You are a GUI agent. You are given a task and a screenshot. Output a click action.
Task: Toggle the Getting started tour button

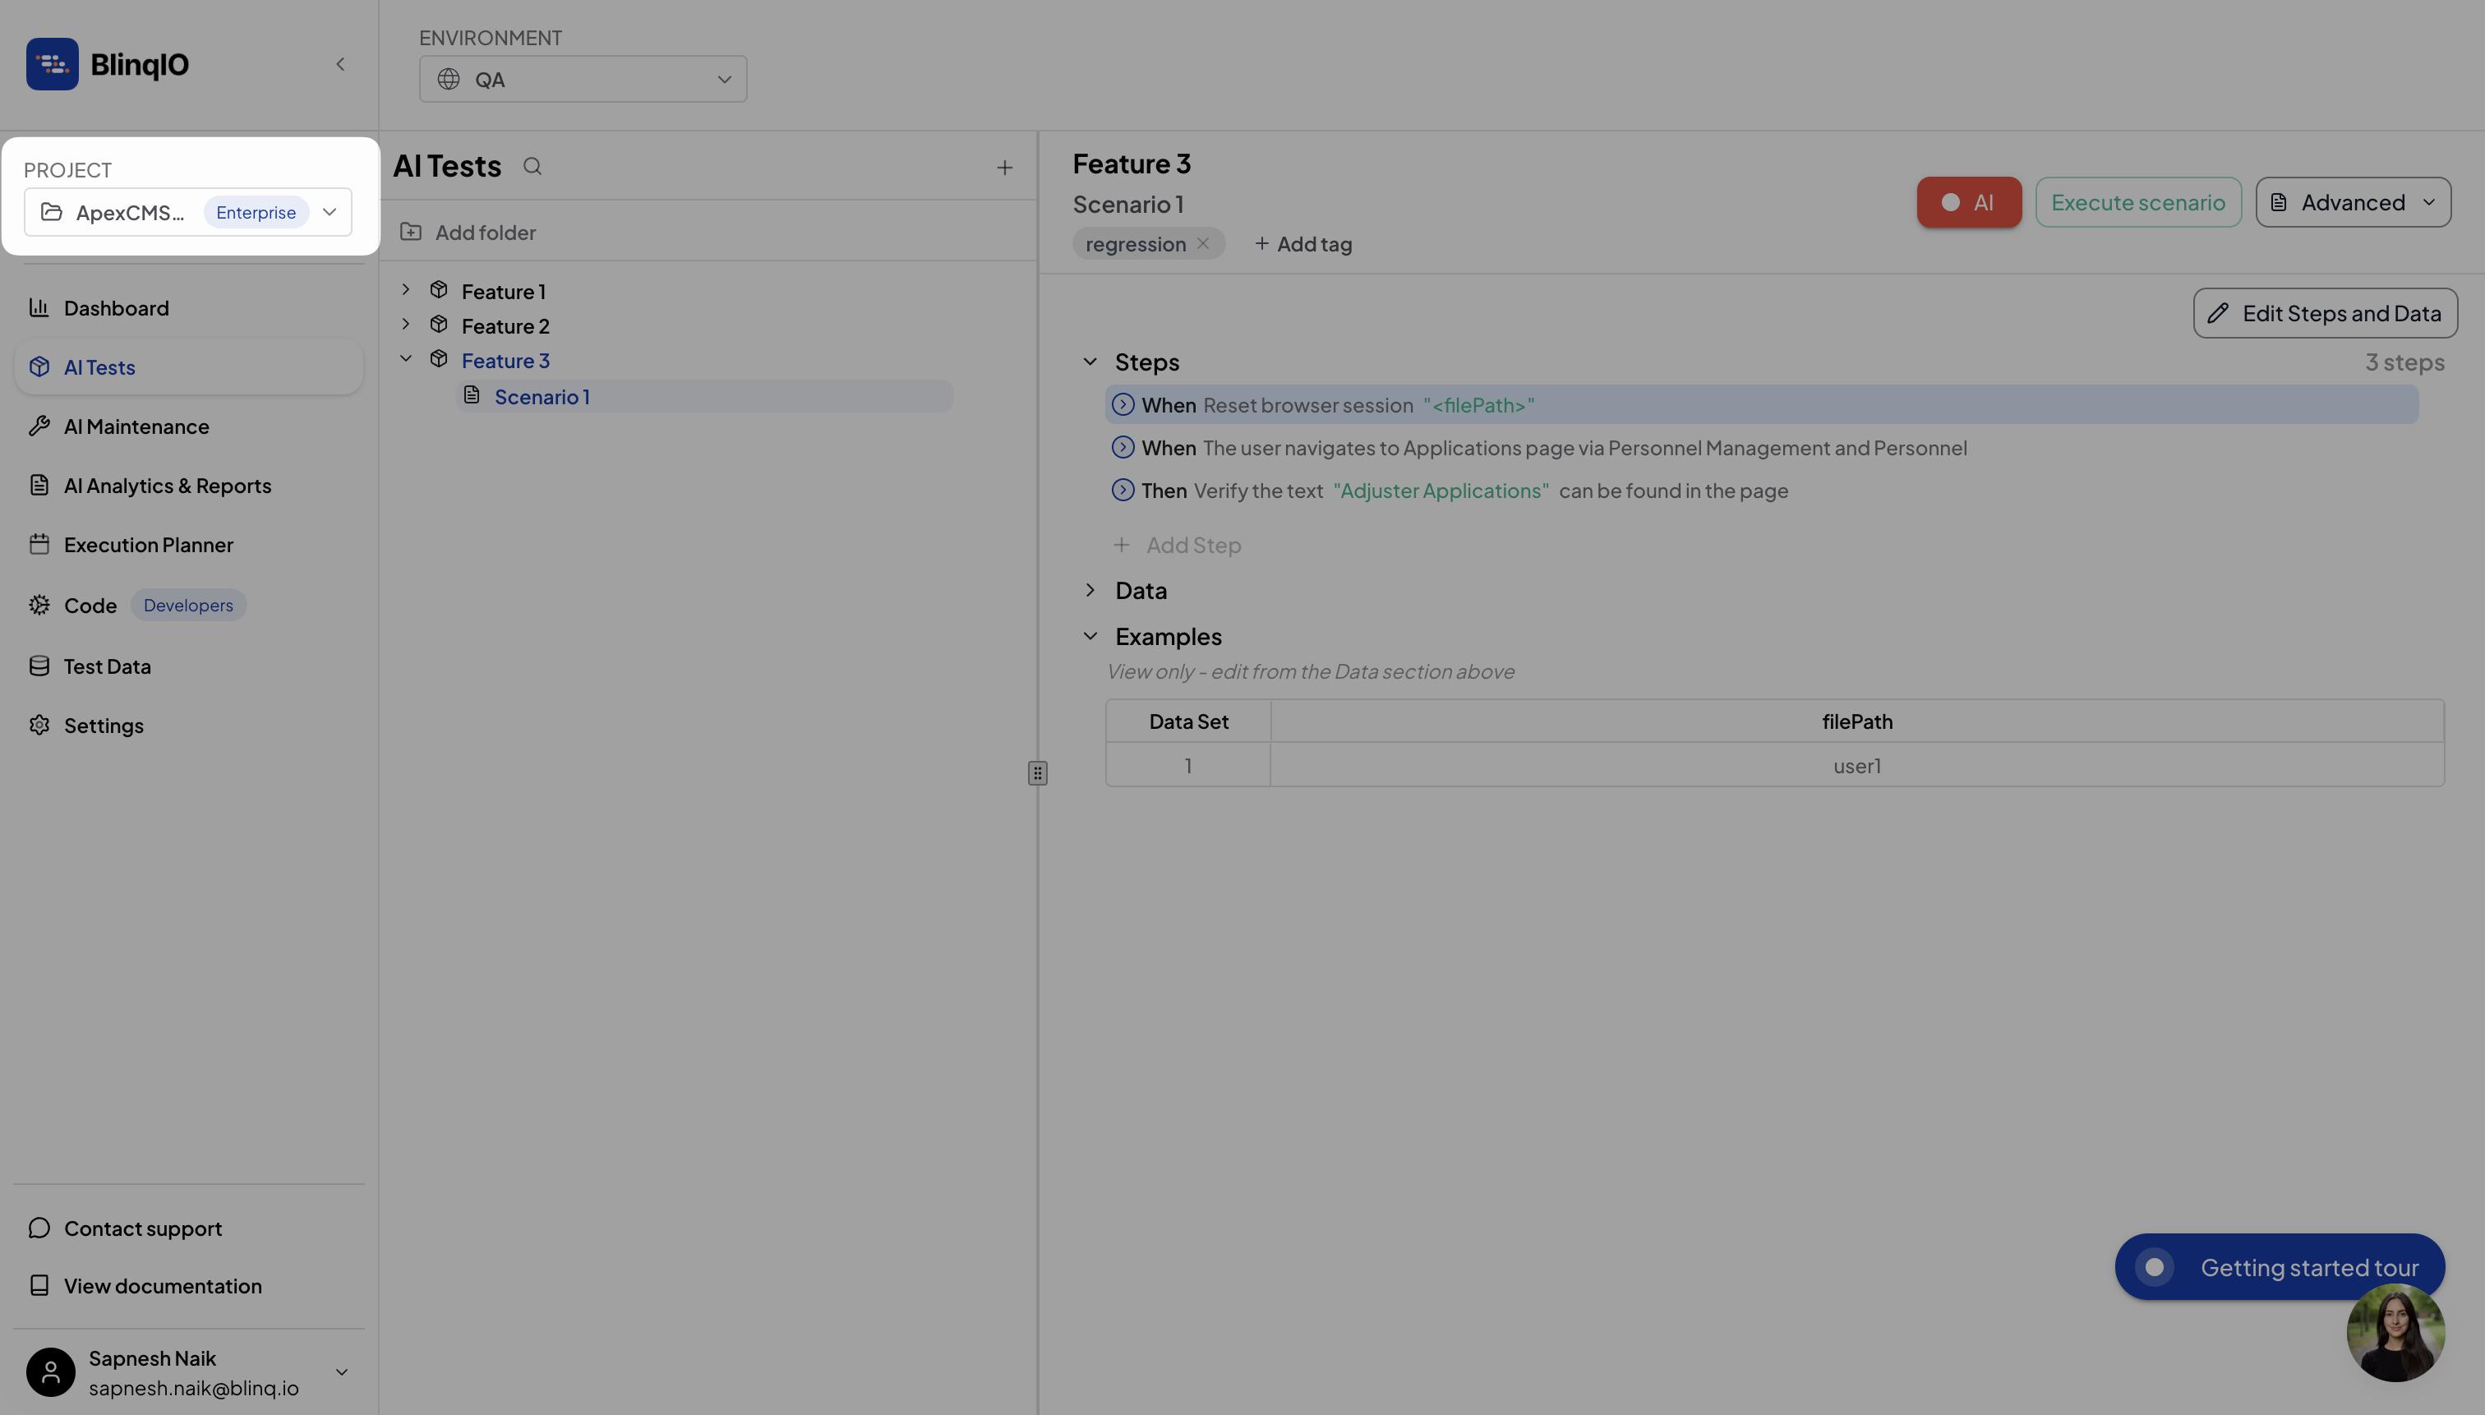click(x=2279, y=1266)
